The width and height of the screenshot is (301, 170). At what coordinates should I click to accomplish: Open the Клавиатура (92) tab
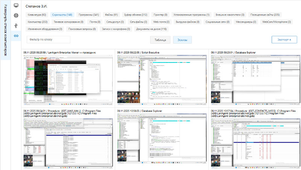point(37,15)
